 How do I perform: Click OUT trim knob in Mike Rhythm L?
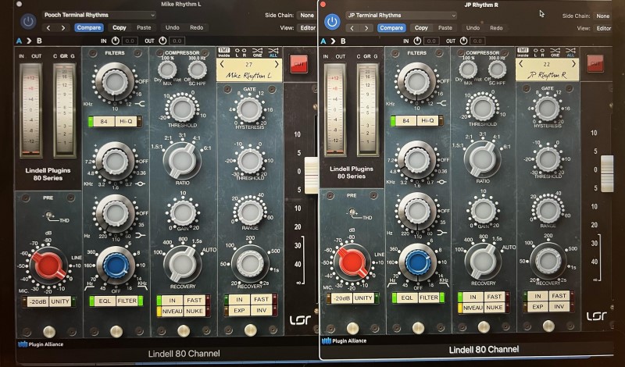[x=162, y=41]
